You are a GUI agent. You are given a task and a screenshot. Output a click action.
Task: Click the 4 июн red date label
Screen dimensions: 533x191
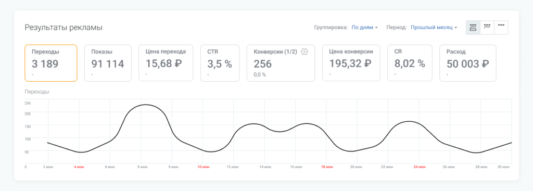(x=79, y=167)
